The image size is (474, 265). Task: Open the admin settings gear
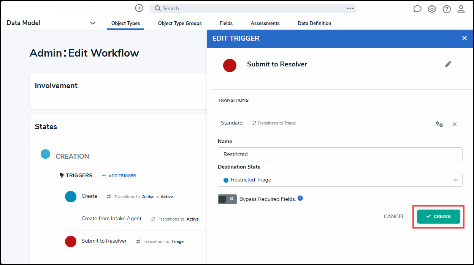432,9
